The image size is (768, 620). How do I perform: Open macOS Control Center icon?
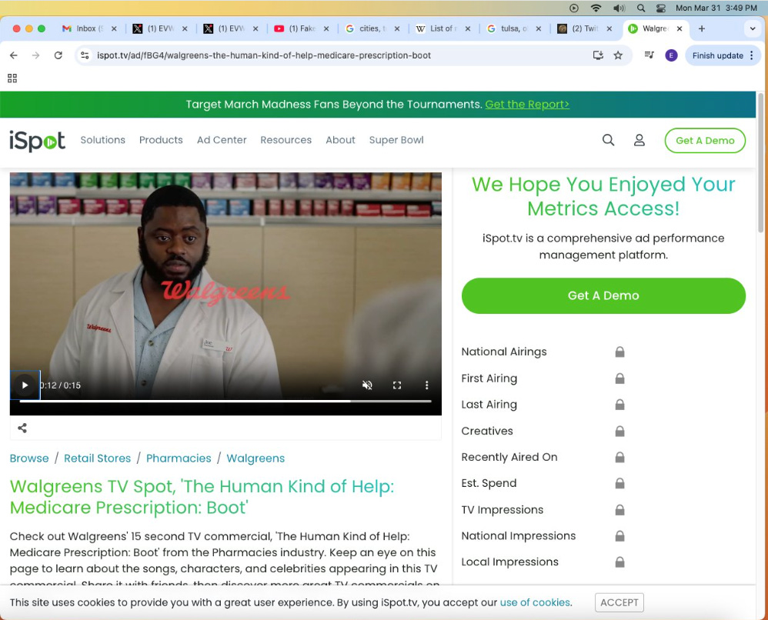click(661, 8)
